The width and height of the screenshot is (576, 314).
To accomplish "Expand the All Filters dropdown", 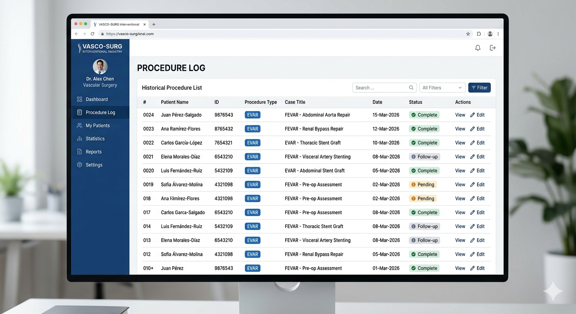I will tap(442, 87).
